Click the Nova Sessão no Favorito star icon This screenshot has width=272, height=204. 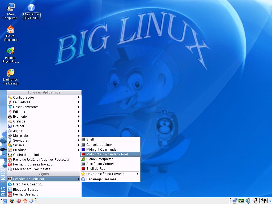pos(83,174)
